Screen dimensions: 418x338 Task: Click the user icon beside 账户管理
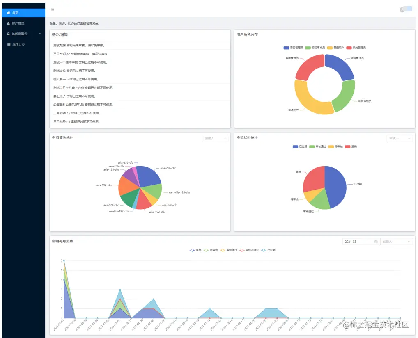coord(9,23)
